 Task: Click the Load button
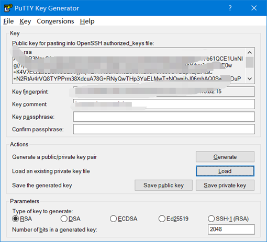coord(225,171)
